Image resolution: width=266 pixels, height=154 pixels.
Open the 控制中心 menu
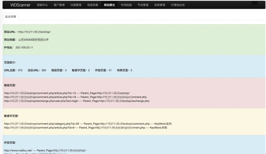42,5
